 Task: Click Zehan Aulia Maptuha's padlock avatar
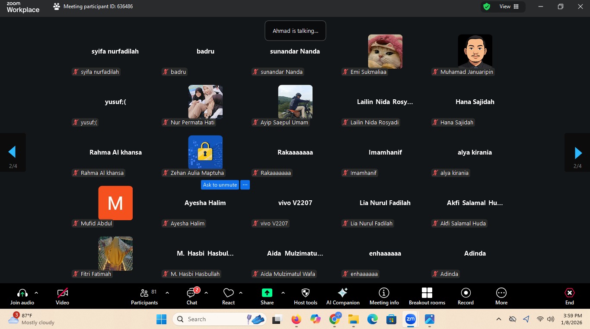pos(205,152)
